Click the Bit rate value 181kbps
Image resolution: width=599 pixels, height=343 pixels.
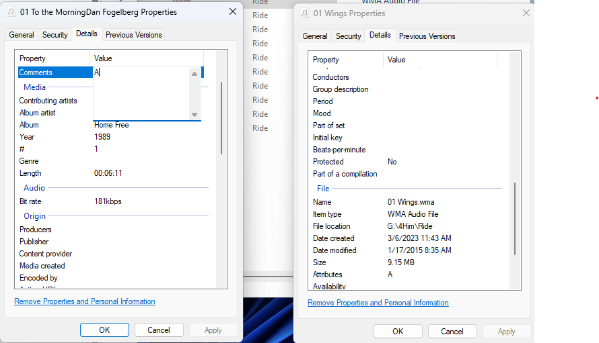(x=108, y=201)
